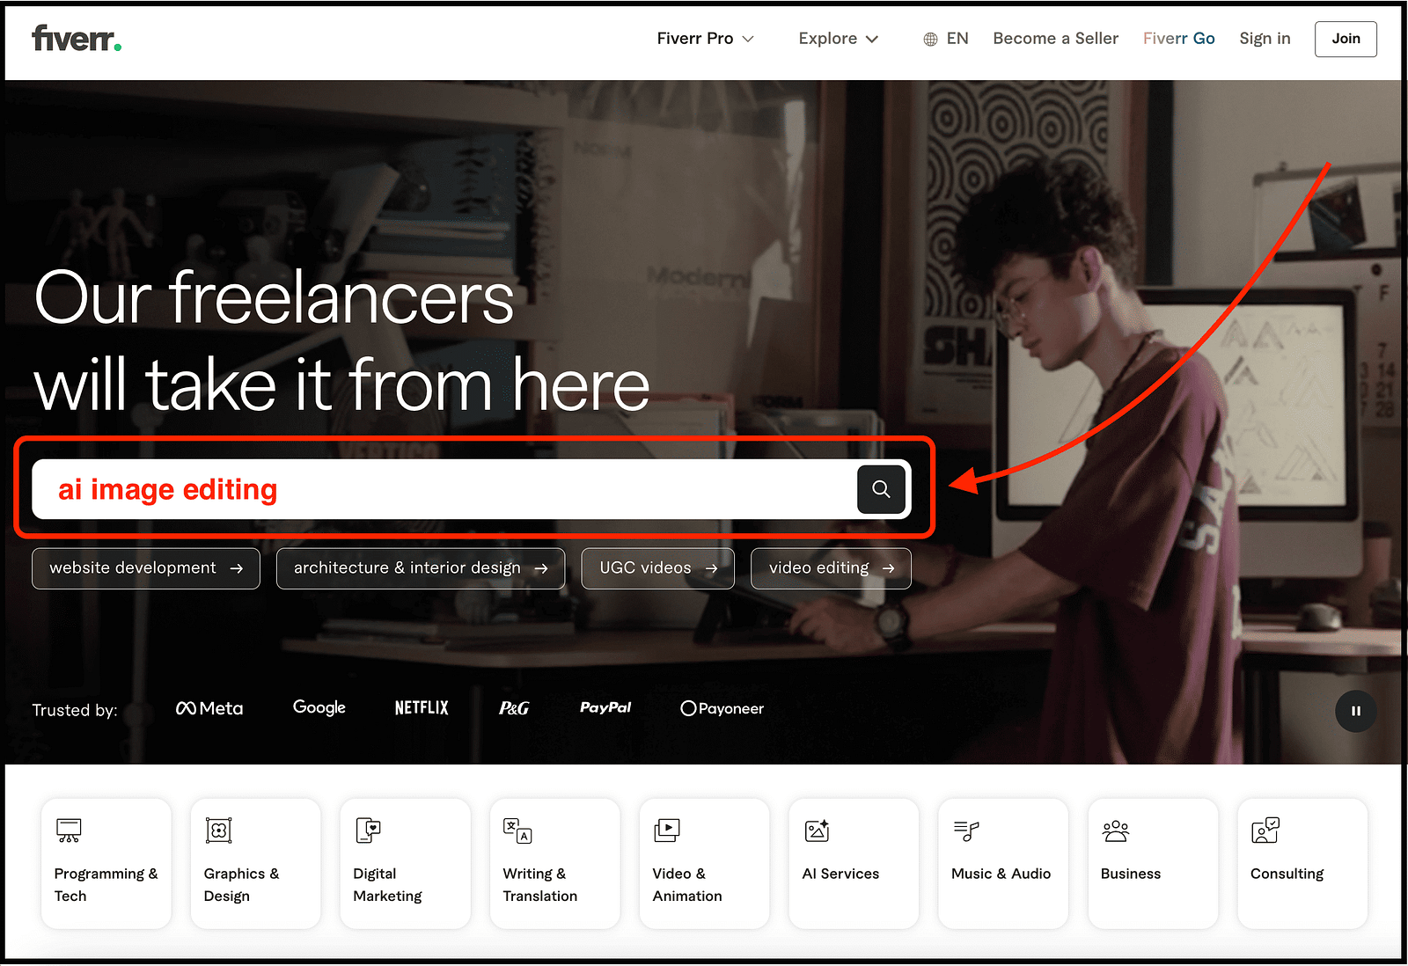The width and height of the screenshot is (1408, 966).
Task: Click the Digital Marketing icon
Action: coord(368,831)
